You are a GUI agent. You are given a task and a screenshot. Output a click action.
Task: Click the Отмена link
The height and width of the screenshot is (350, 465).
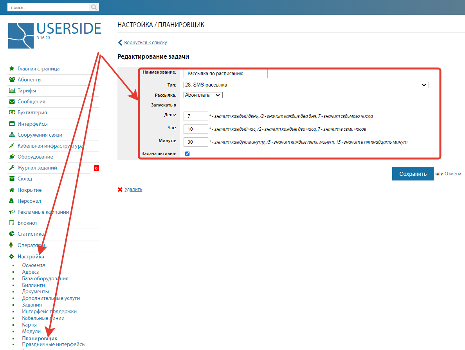pyautogui.click(x=453, y=174)
